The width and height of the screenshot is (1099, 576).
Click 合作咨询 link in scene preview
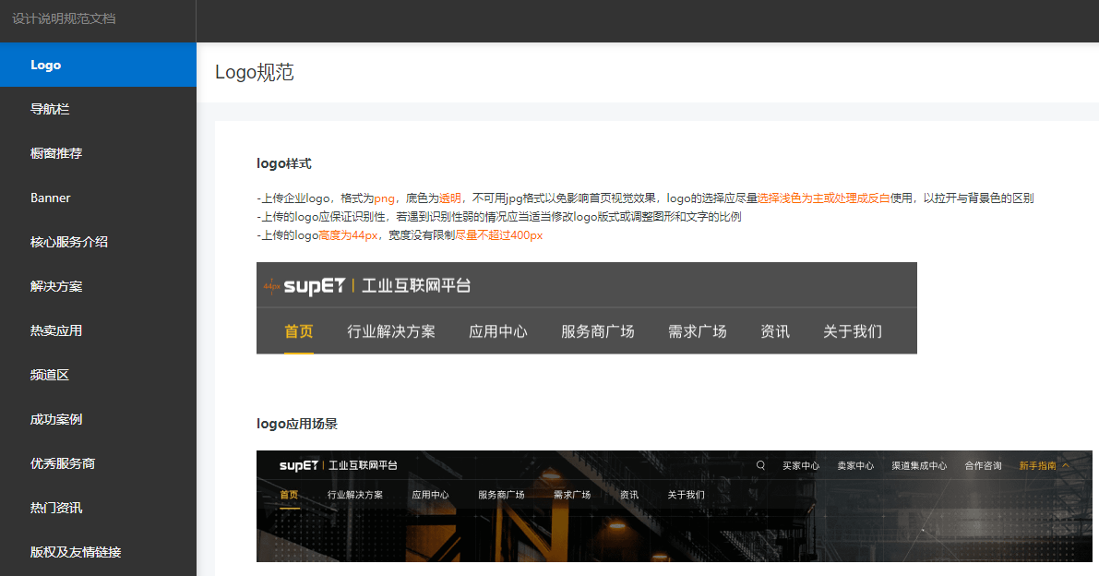point(984,465)
